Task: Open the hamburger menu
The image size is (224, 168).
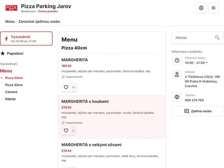Action: [213, 8]
